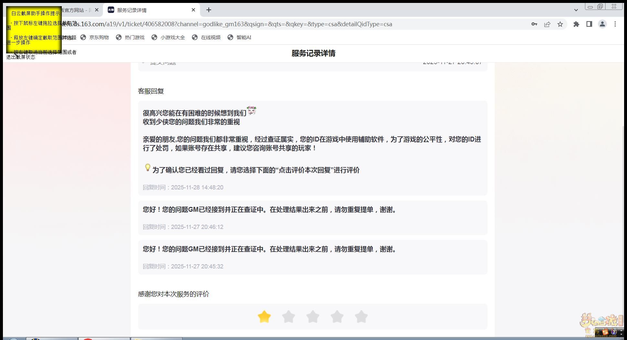The image size is (627, 340).
Task: Click the password key icon in address bar
Action: [x=534, y=24]
